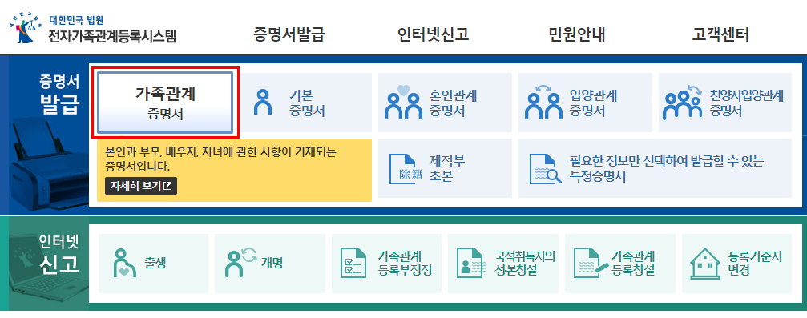Screen dimensions: 807x318
Task: Open the 등록기준지 변경 link
Action: 755,263
